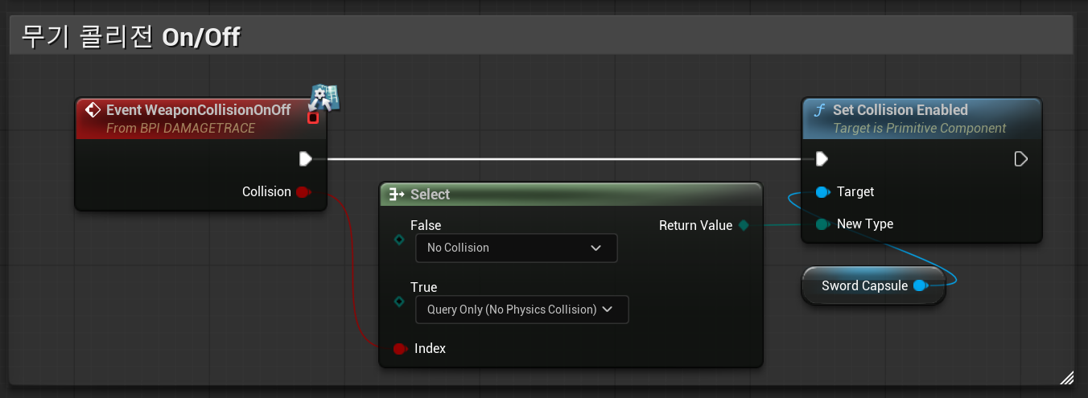Click the Index label in Select node

click(x=430, y=348)
